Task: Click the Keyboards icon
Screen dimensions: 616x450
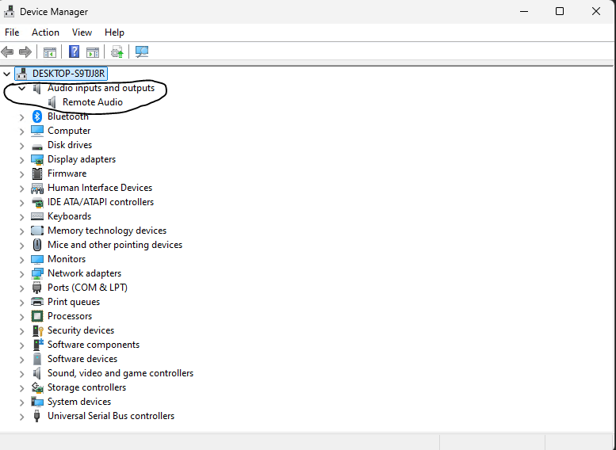Action: 37,216
